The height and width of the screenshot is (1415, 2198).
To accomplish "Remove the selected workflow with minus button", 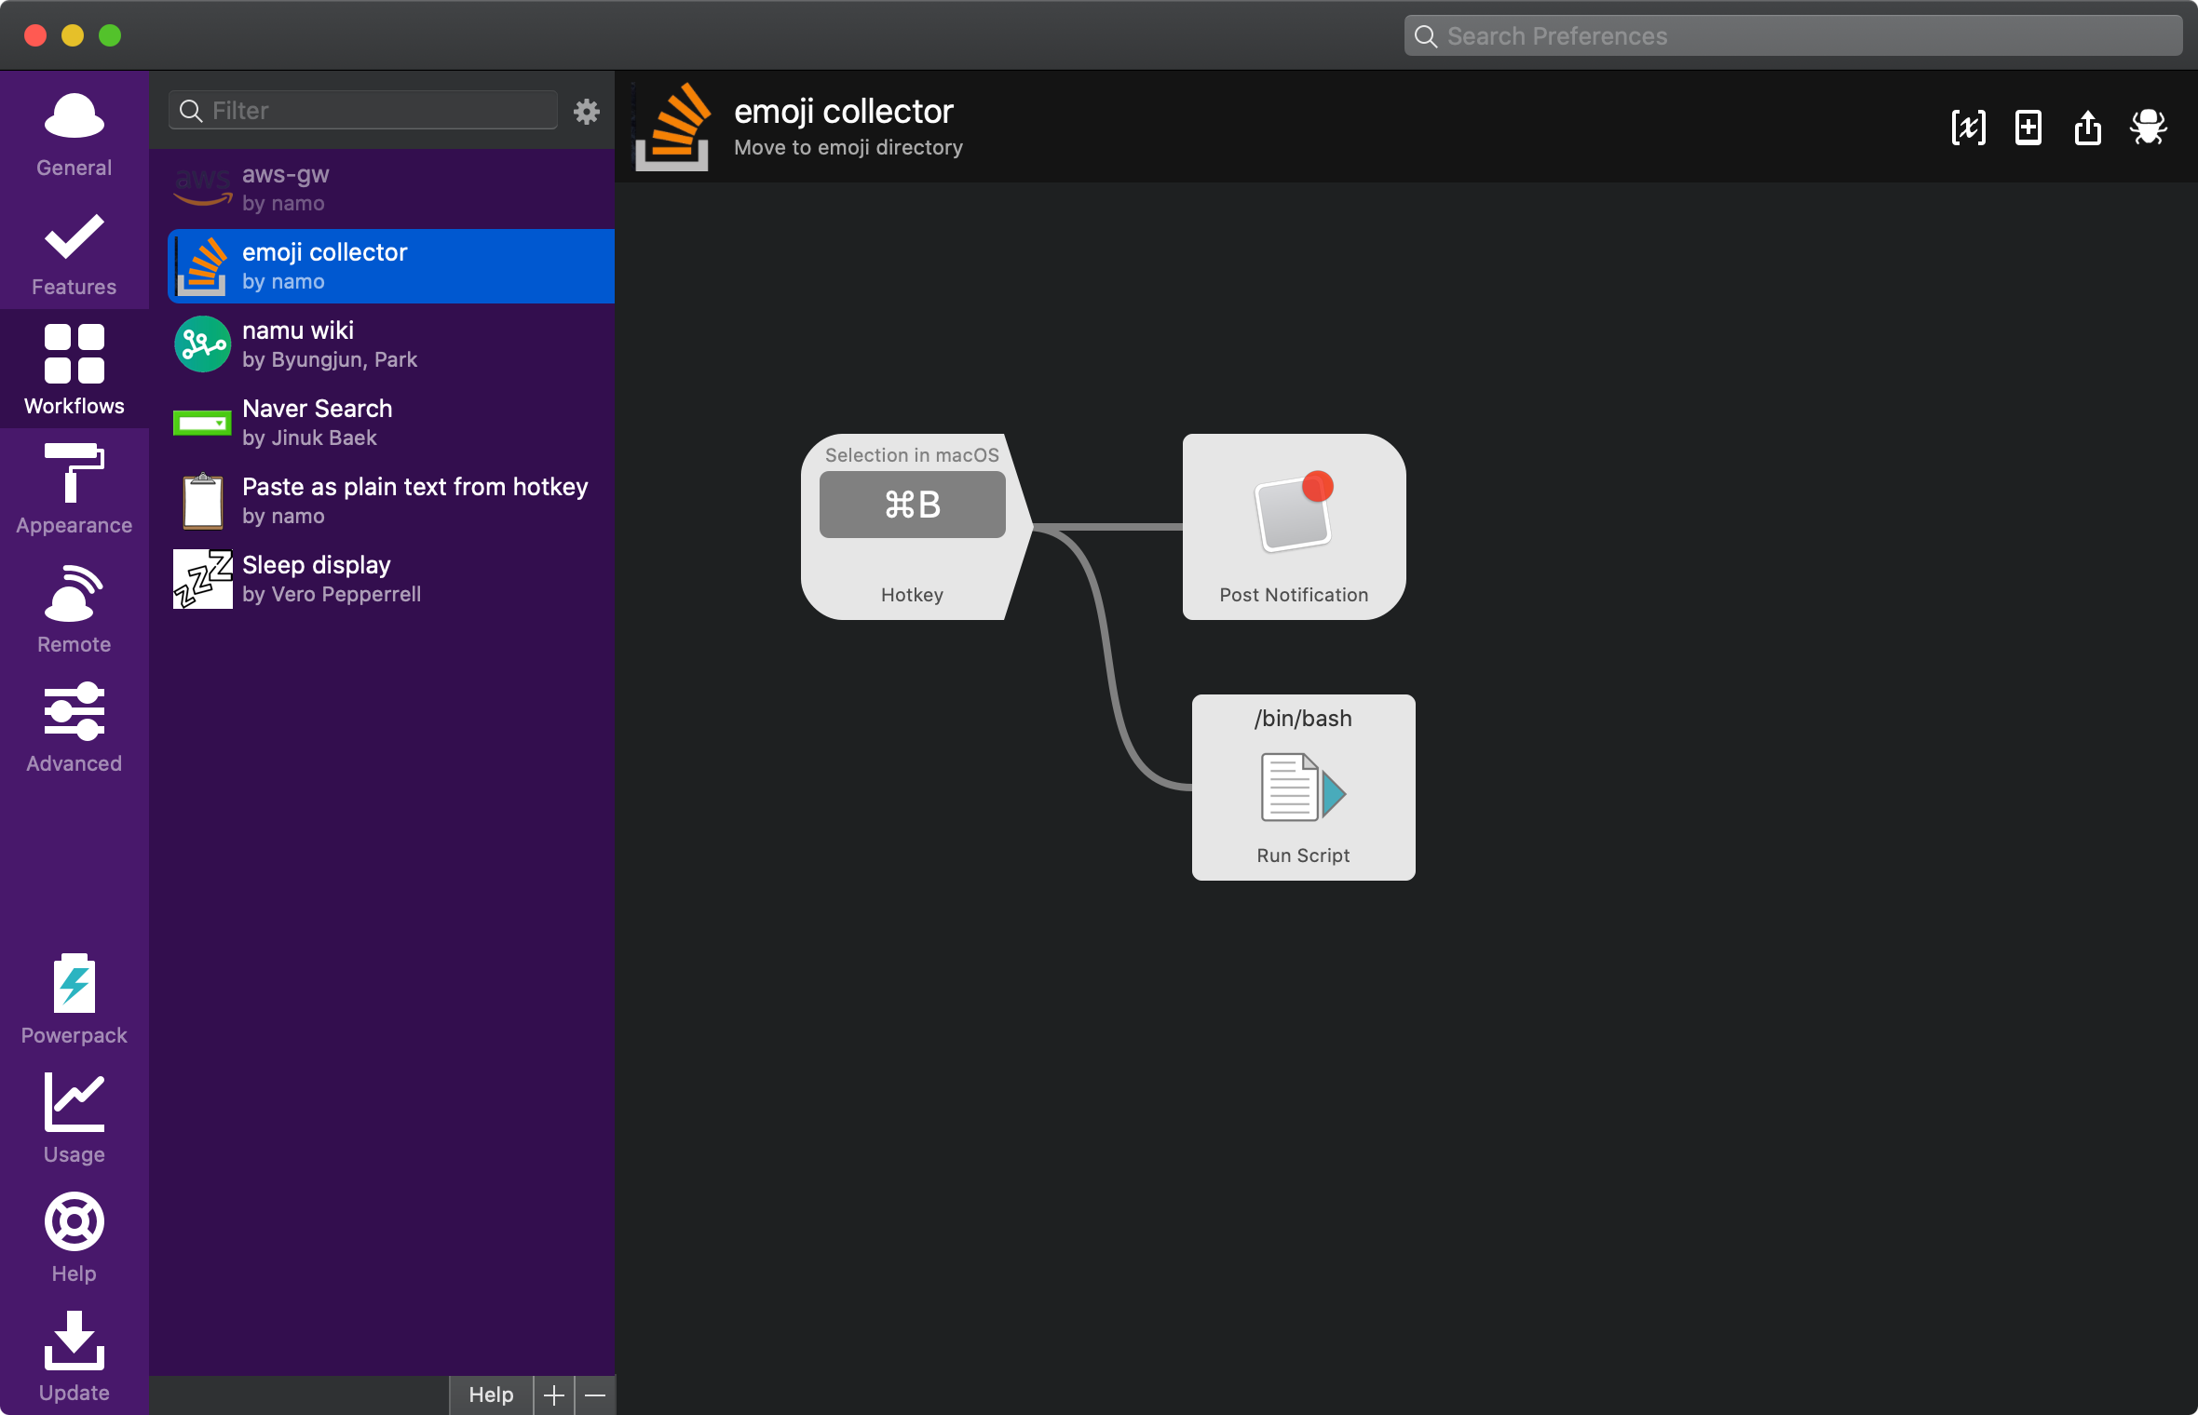I will click(595, 1395).
